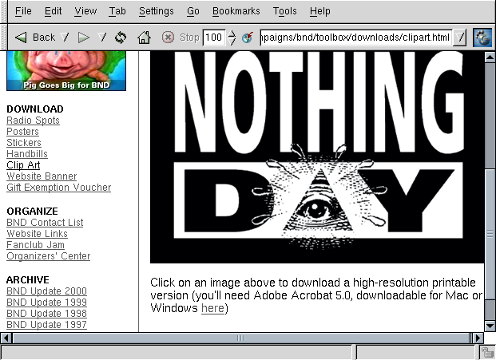Image resolution: width=496 pixels, height=360 pixels.
Task: Open the BND Update 1999 archive
Action: 46,303
